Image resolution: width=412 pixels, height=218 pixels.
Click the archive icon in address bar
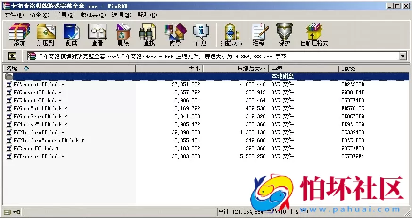(x=32, y=56)
